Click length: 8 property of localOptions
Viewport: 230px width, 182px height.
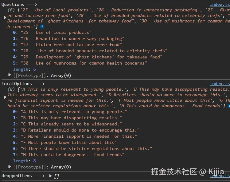[25, 161]
